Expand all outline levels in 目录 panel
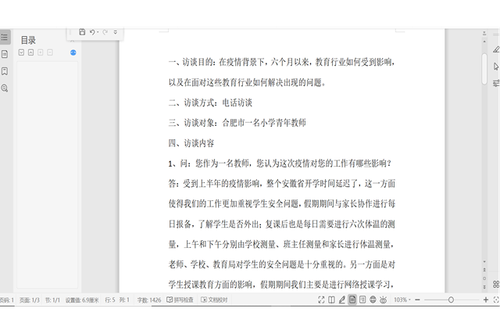Screen dimensions: 500x334 click(x=21, y=52)
